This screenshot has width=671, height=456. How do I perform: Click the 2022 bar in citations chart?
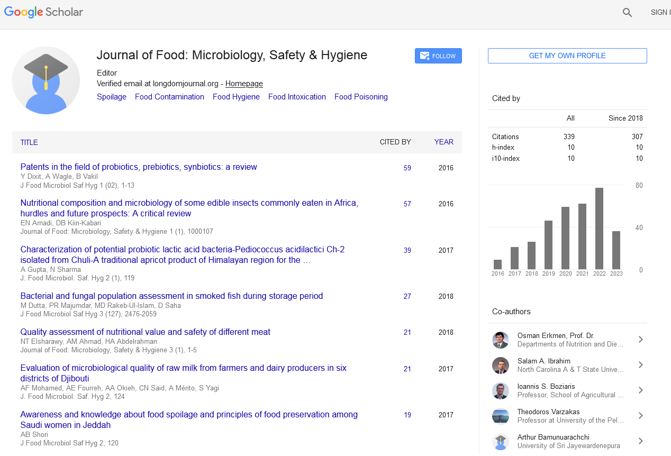[599, 229]
